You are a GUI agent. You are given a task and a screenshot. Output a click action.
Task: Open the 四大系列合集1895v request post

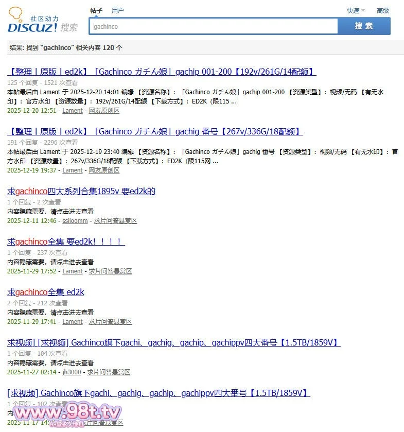point(81,191)
